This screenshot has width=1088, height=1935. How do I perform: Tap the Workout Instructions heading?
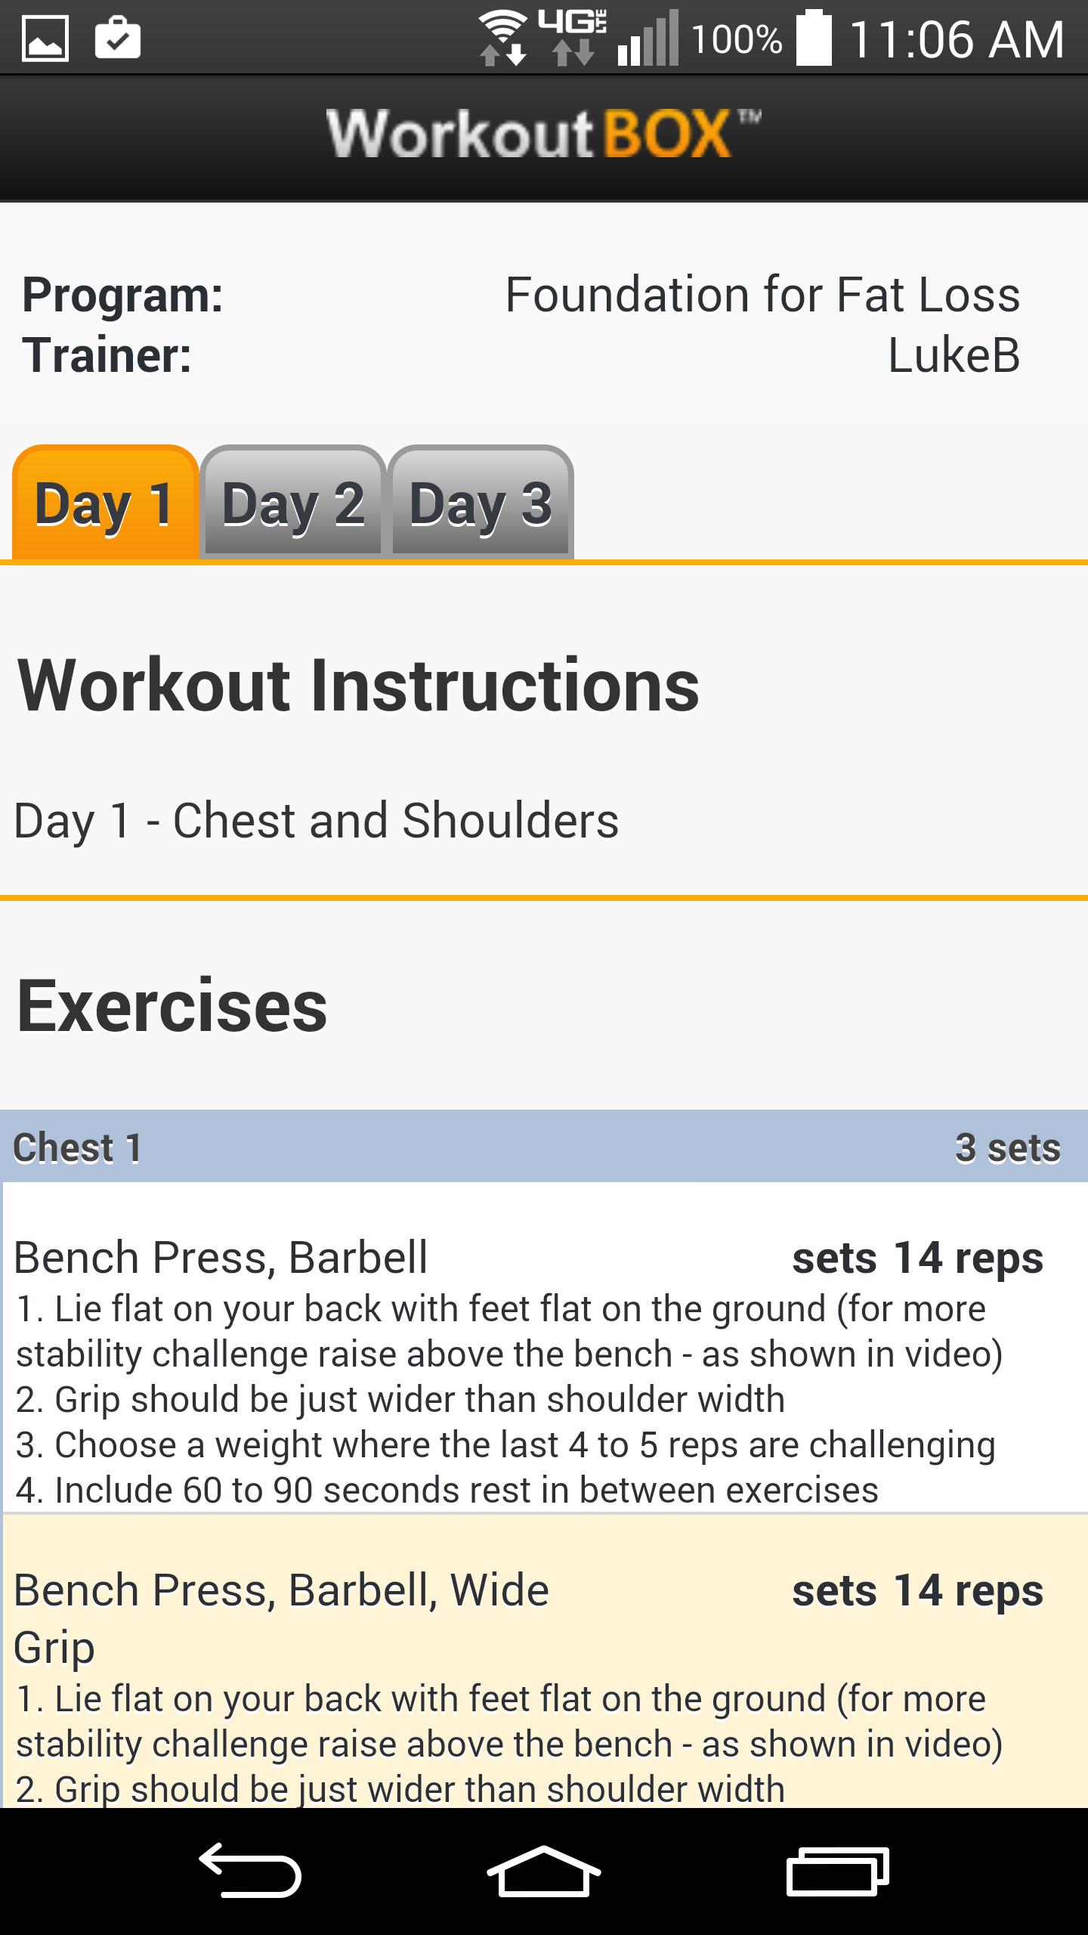point(358,685)
